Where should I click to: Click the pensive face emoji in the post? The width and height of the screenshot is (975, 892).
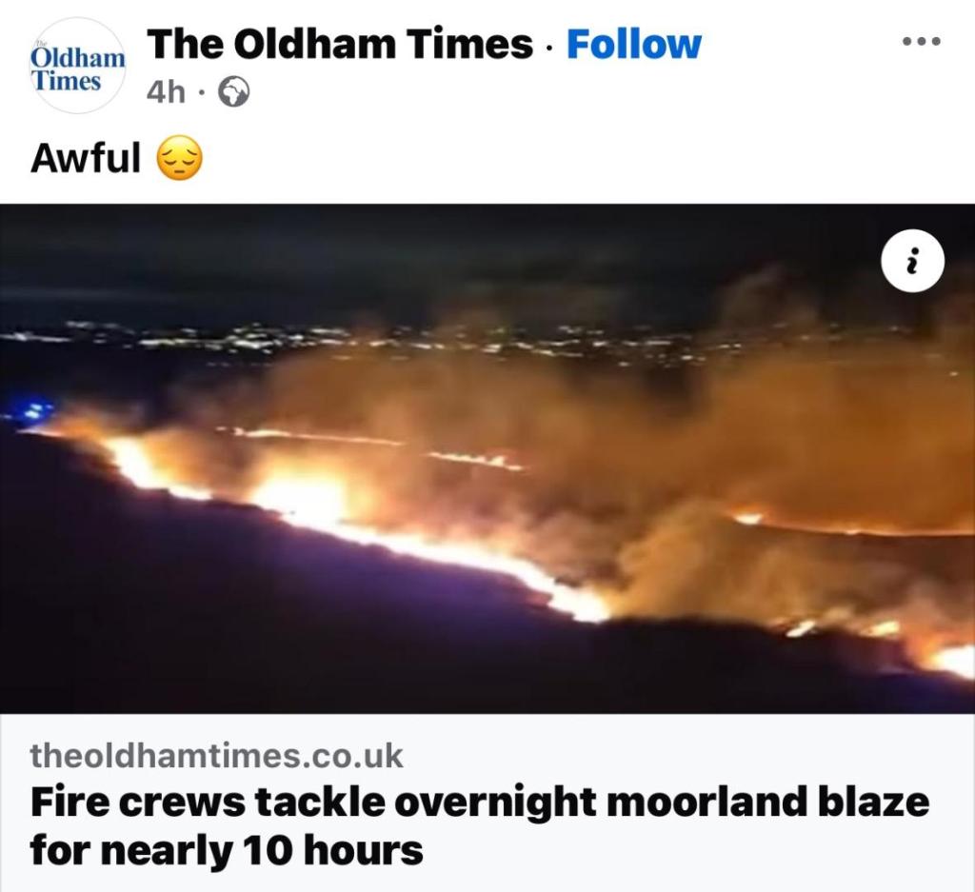(179, 159)
